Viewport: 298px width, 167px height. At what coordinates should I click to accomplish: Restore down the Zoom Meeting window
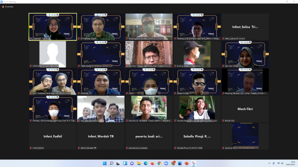pos(287,2)
